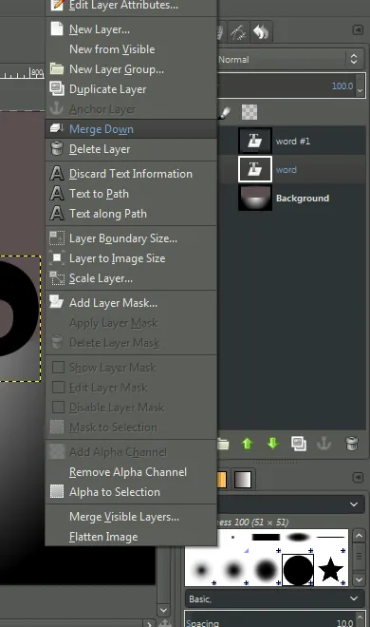Toggle Show Layer Mask checkbox
The width and height of the screenshot is (370, 627).
(58, 367)
